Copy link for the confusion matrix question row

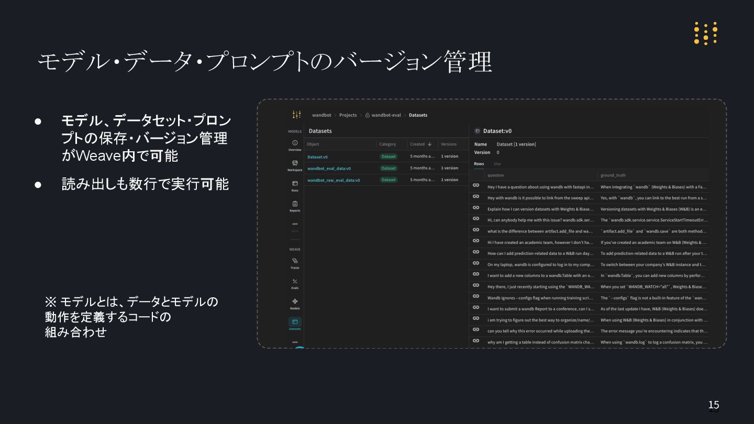click(476, 340)
